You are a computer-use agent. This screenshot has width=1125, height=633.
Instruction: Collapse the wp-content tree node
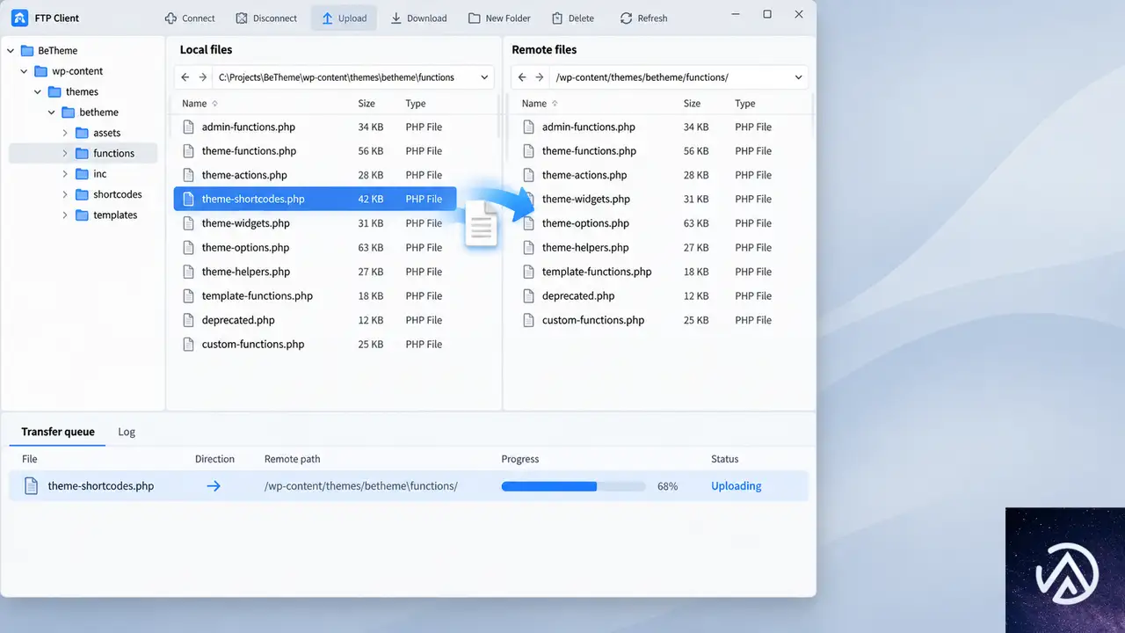[x=25, y=71]
